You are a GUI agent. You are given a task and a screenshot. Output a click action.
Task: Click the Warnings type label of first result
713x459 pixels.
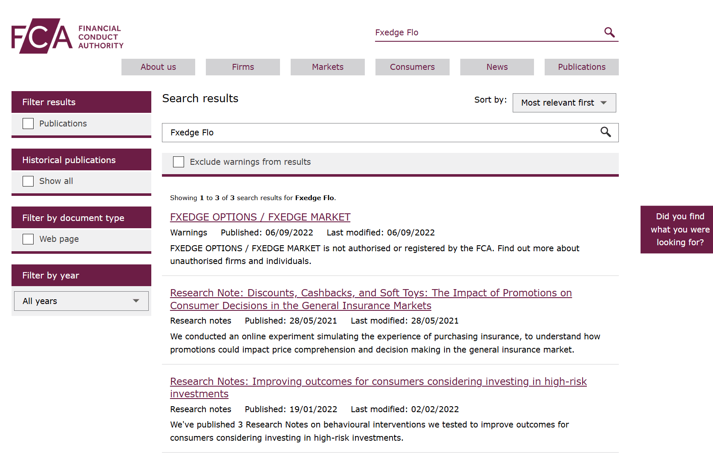pos(189,232)
